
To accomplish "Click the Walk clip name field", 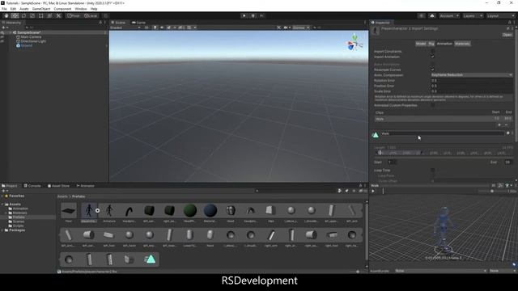I will 443,133.
